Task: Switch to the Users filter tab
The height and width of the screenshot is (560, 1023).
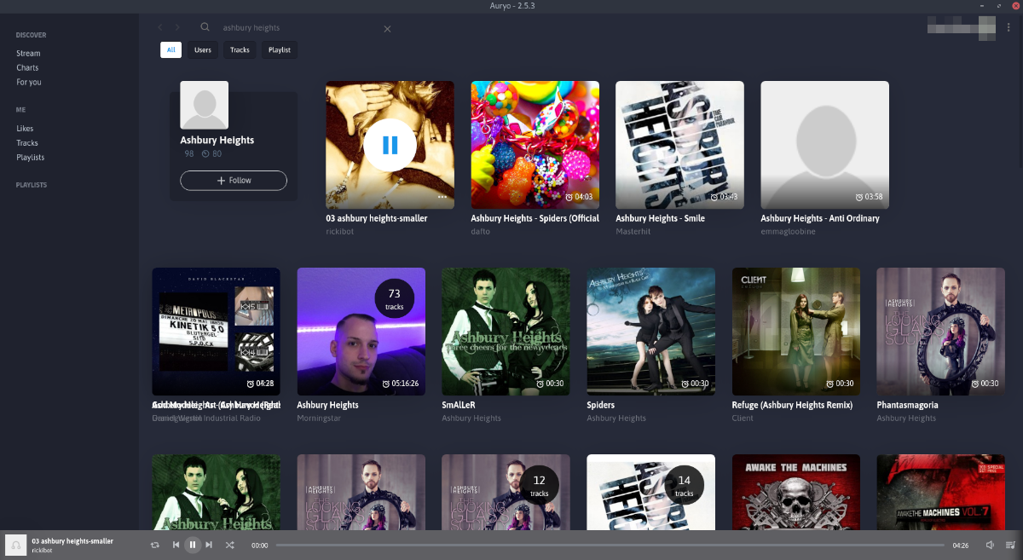Action: [x=203, y=50]
